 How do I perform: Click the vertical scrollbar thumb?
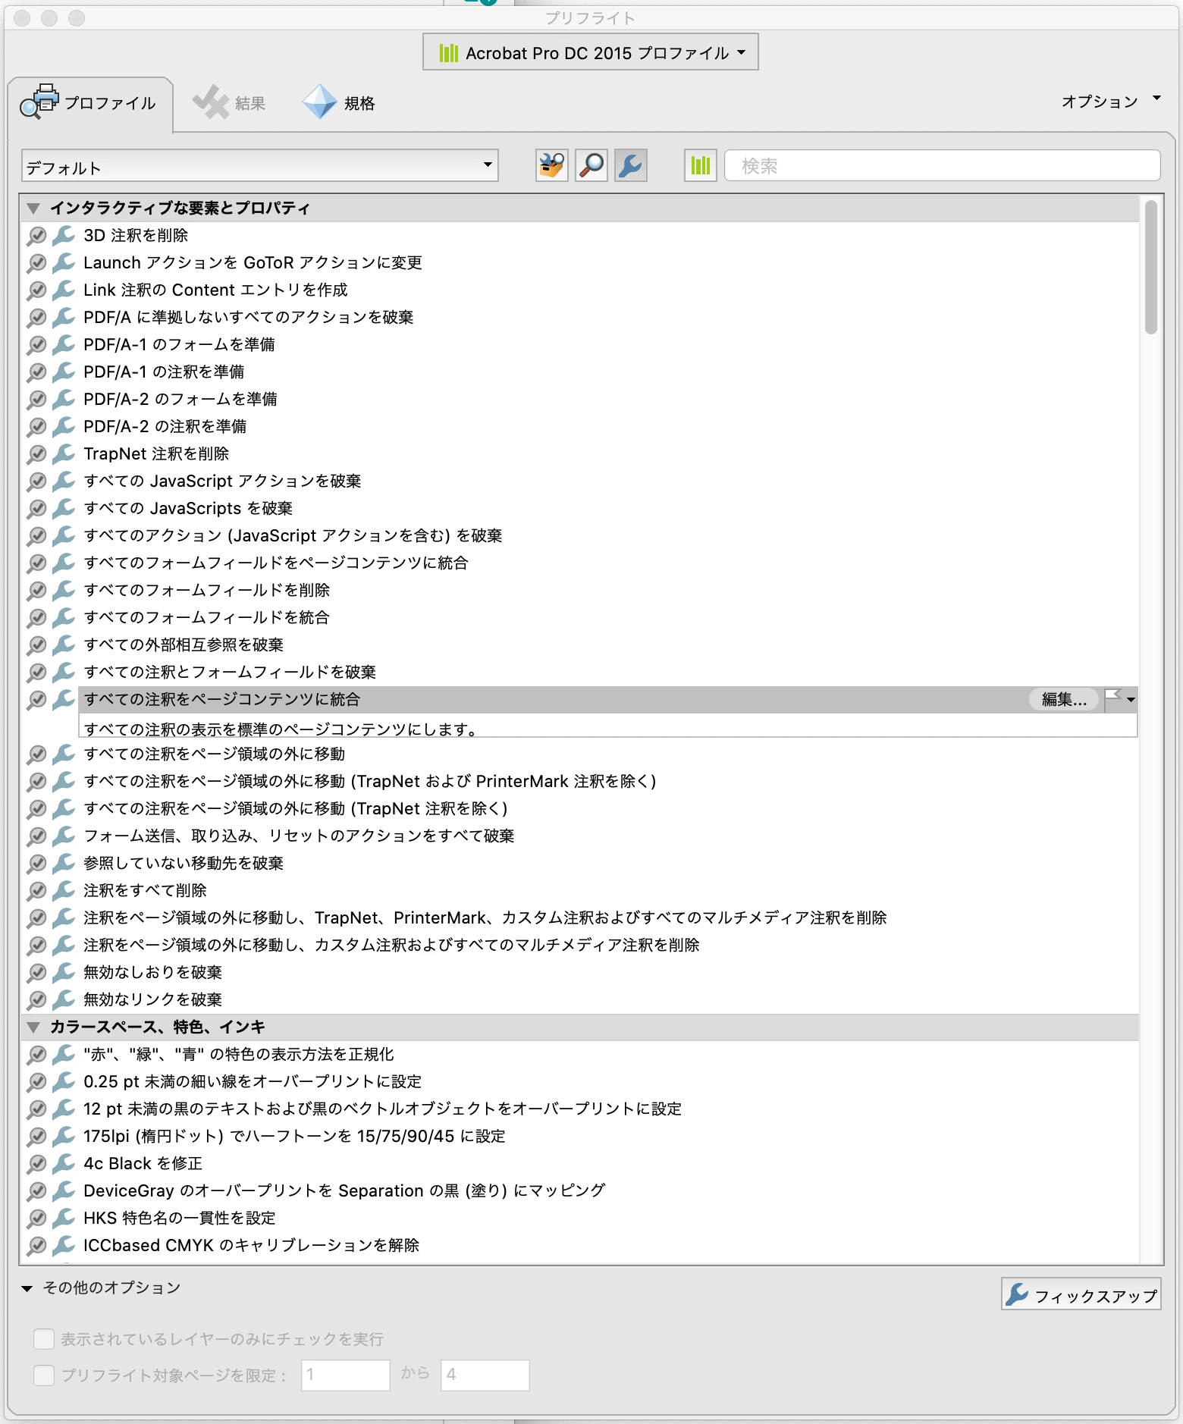pos(1151,267)
